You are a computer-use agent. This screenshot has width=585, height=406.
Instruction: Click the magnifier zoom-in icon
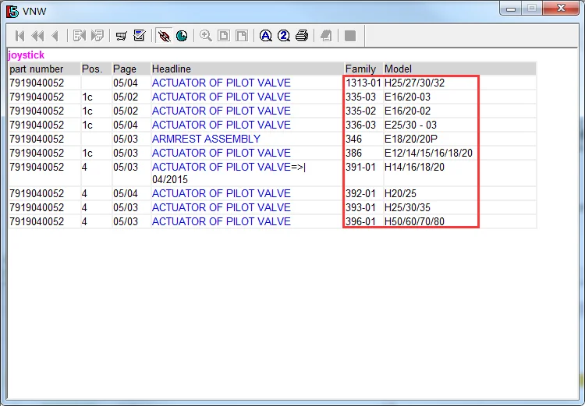(206, 36)
